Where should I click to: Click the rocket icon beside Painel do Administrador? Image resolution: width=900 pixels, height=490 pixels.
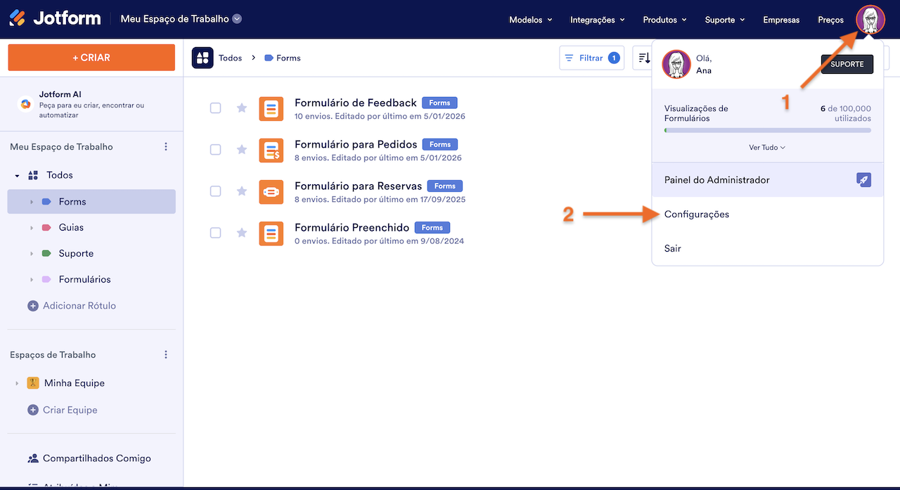[x=863, y=180]
